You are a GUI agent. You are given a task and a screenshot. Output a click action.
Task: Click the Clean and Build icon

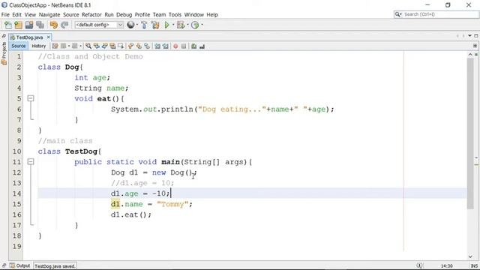[x=155, y=25]
